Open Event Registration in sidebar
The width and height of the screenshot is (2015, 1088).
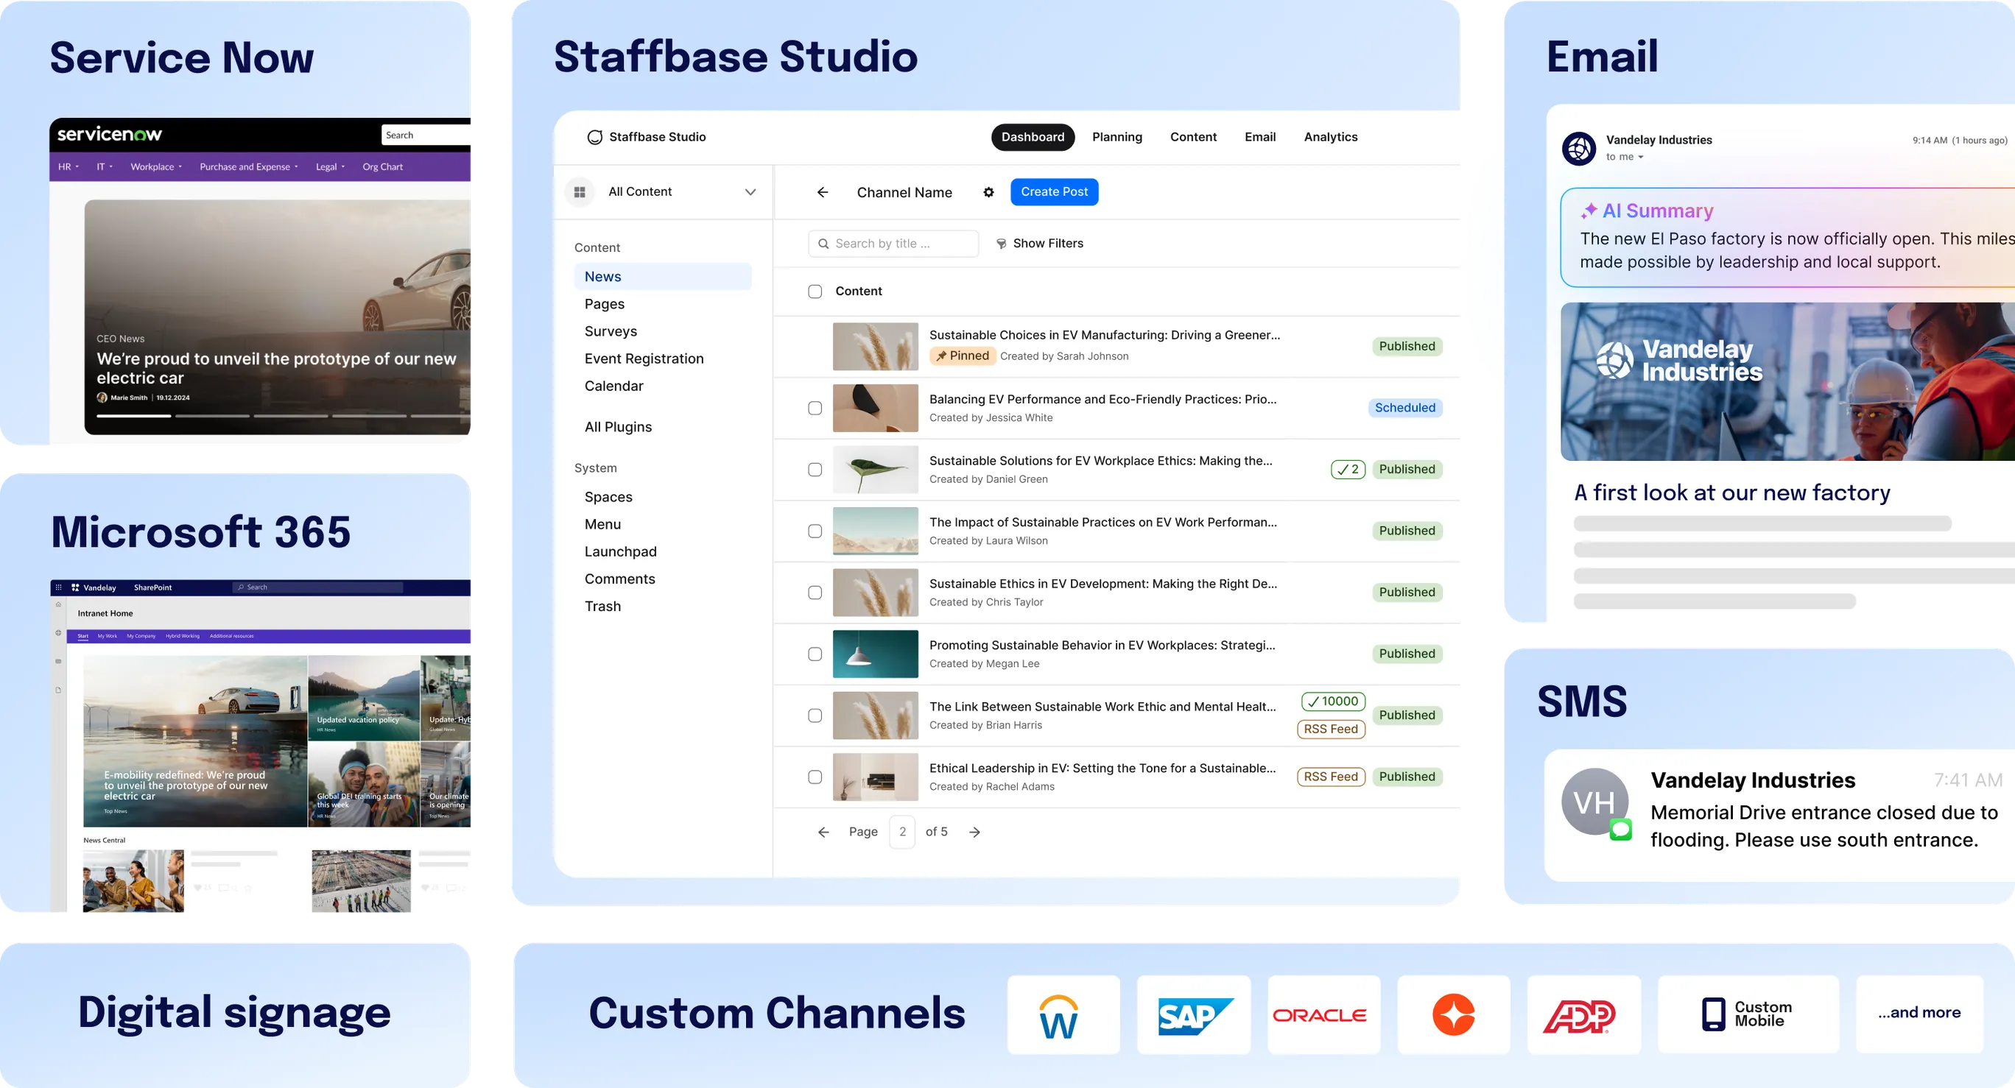[644, 358]
